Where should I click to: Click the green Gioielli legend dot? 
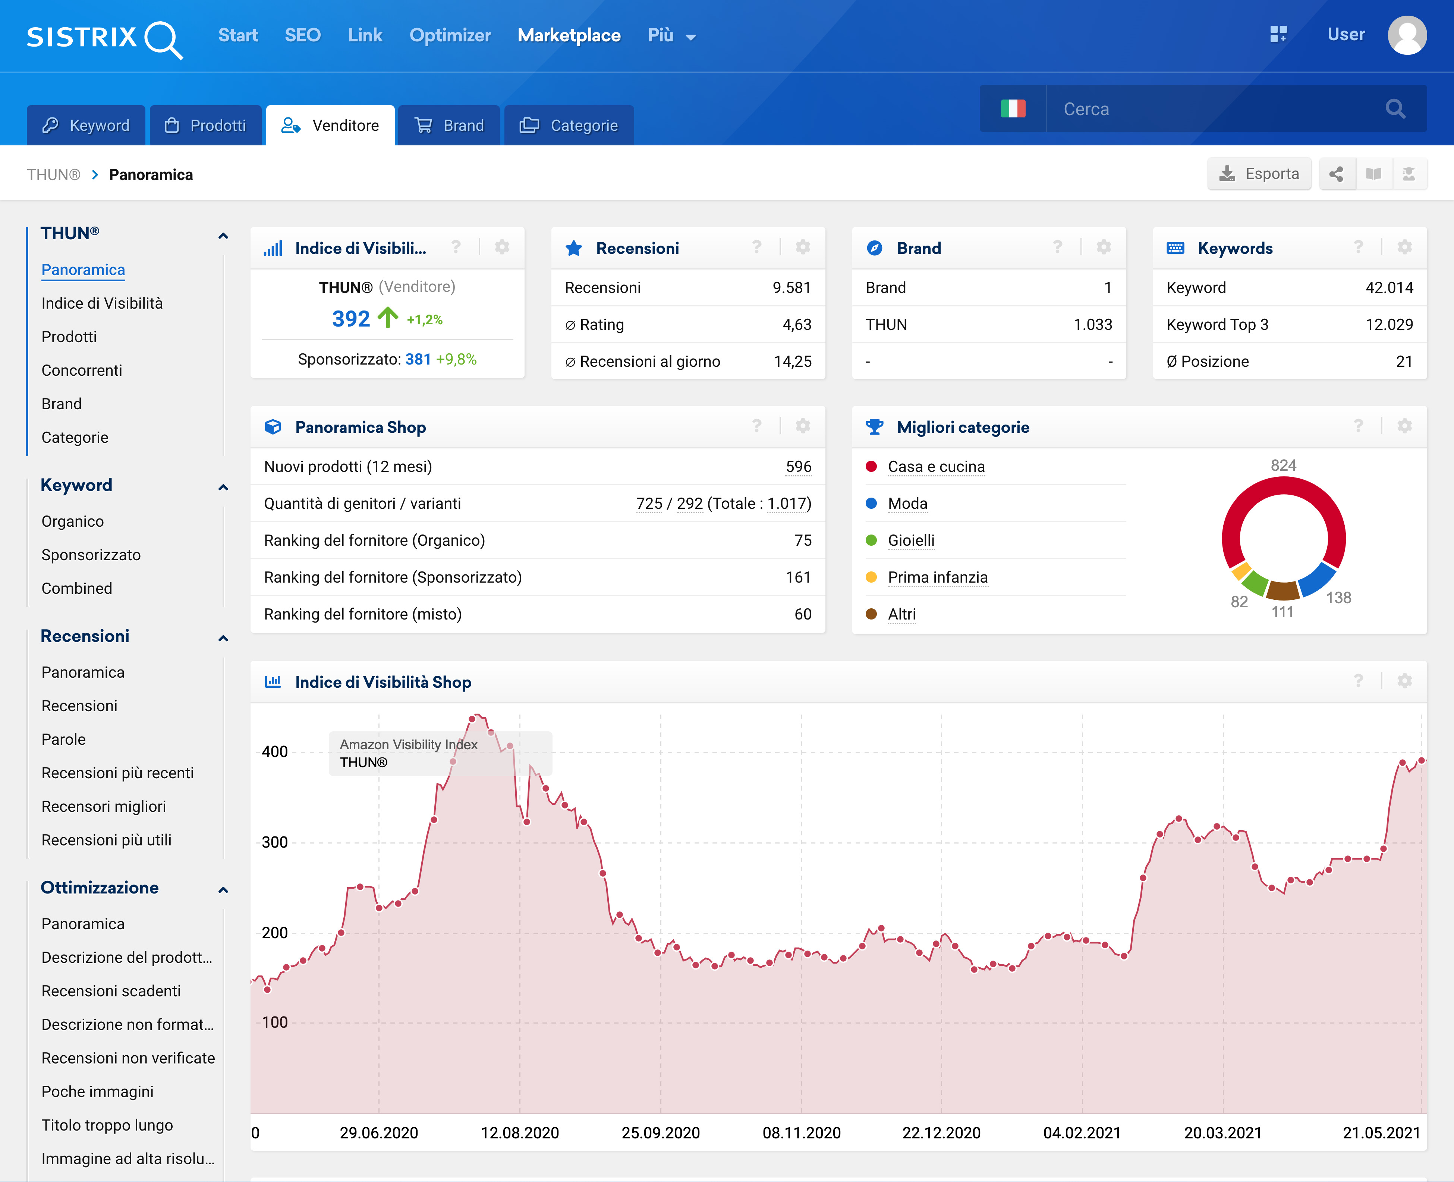[871, 540]
